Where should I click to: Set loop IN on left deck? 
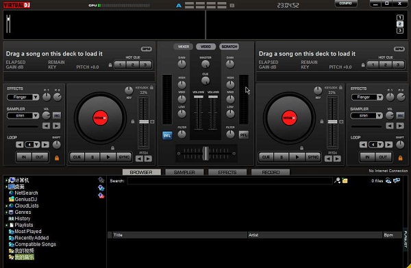[x=24, y=157]
